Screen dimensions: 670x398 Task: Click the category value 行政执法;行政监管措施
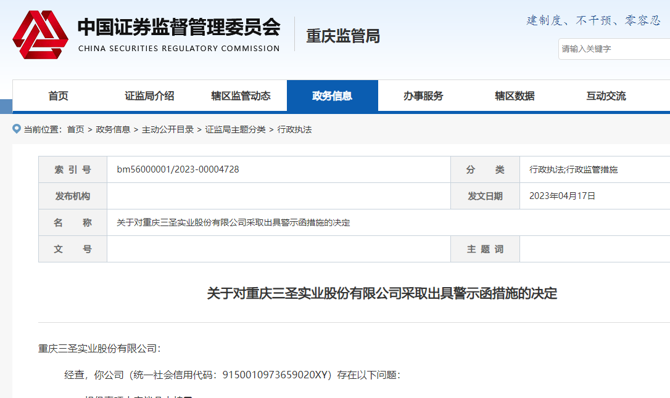[x=573, y=169]
